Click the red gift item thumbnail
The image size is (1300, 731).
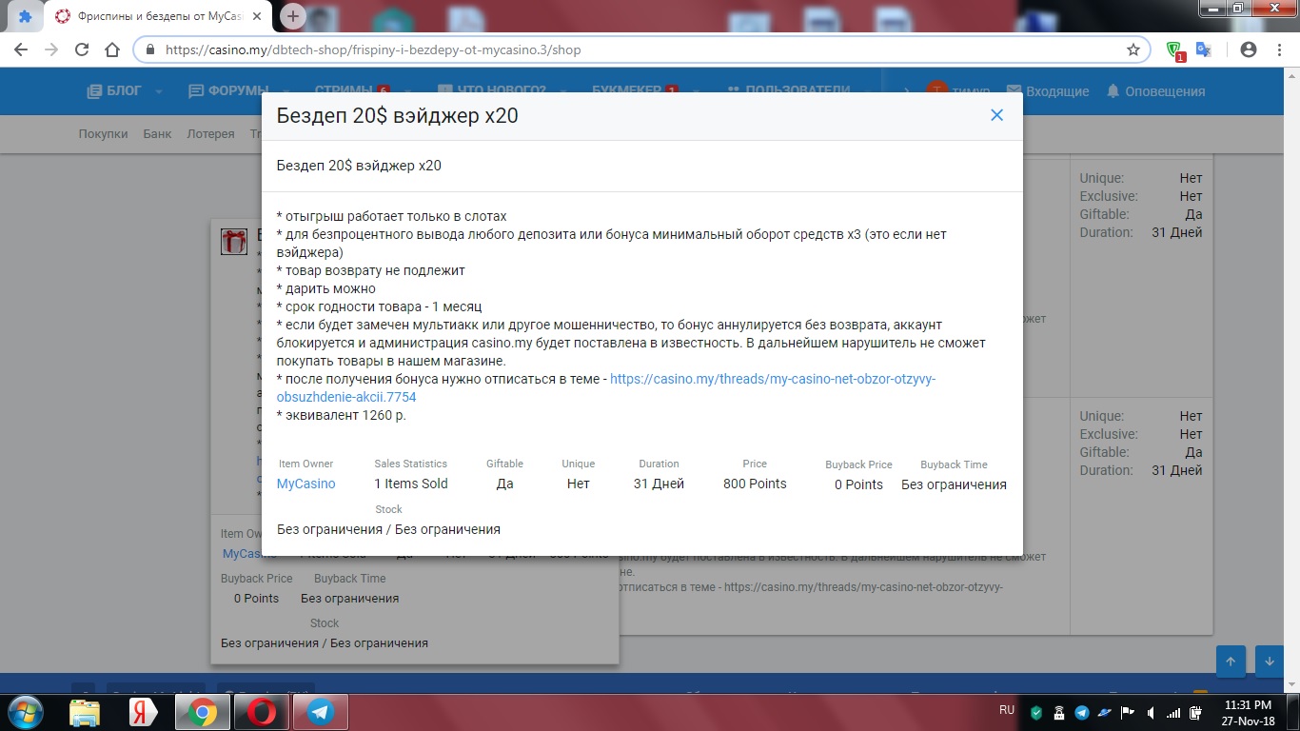234,241
